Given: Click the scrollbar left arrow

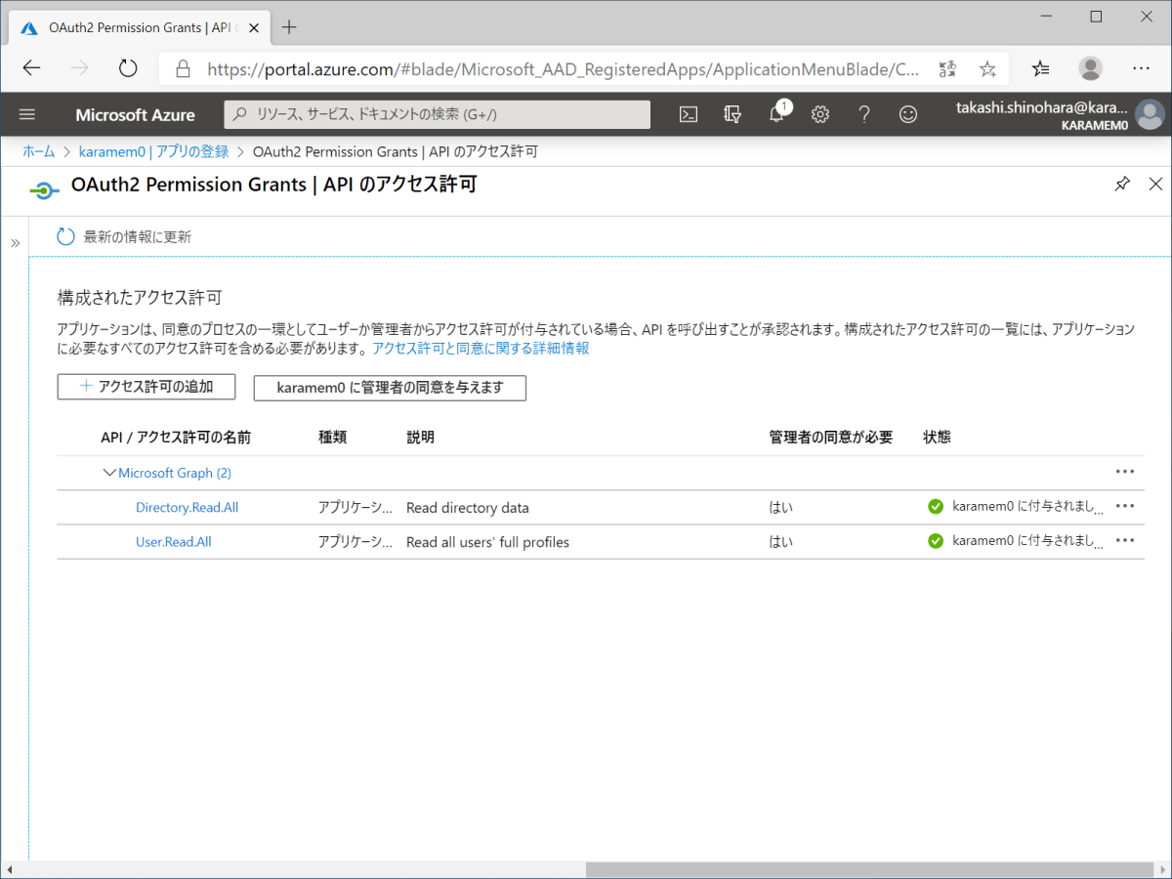Looking at the screenshot, I should 9,869.
